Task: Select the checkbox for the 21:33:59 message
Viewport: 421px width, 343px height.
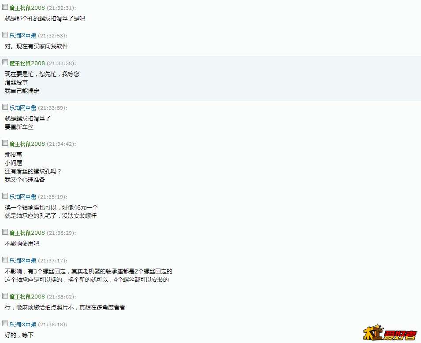Action: 5,107
